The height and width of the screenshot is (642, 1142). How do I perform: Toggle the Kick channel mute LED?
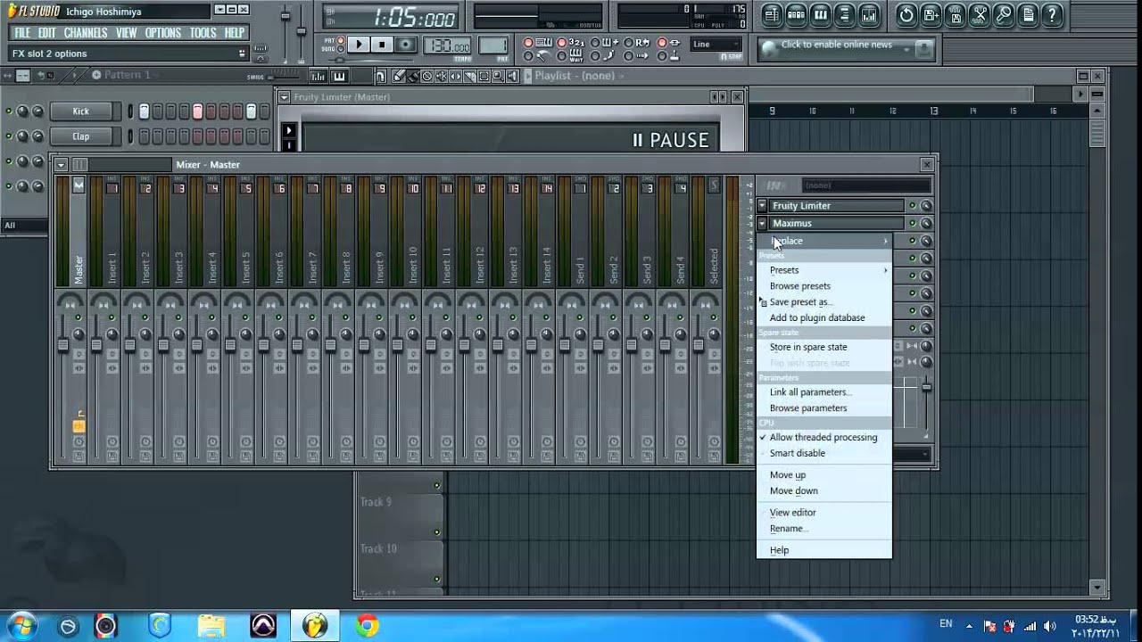pos(9,111)
